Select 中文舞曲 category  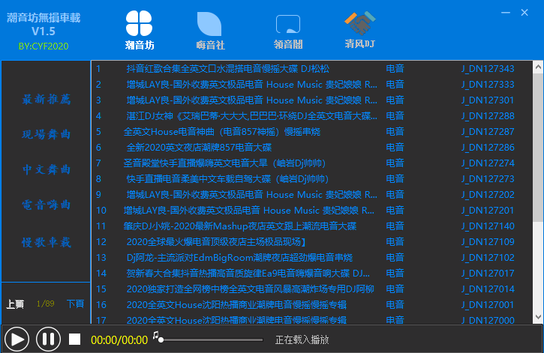pyautogui.click(x=47, y=169)
